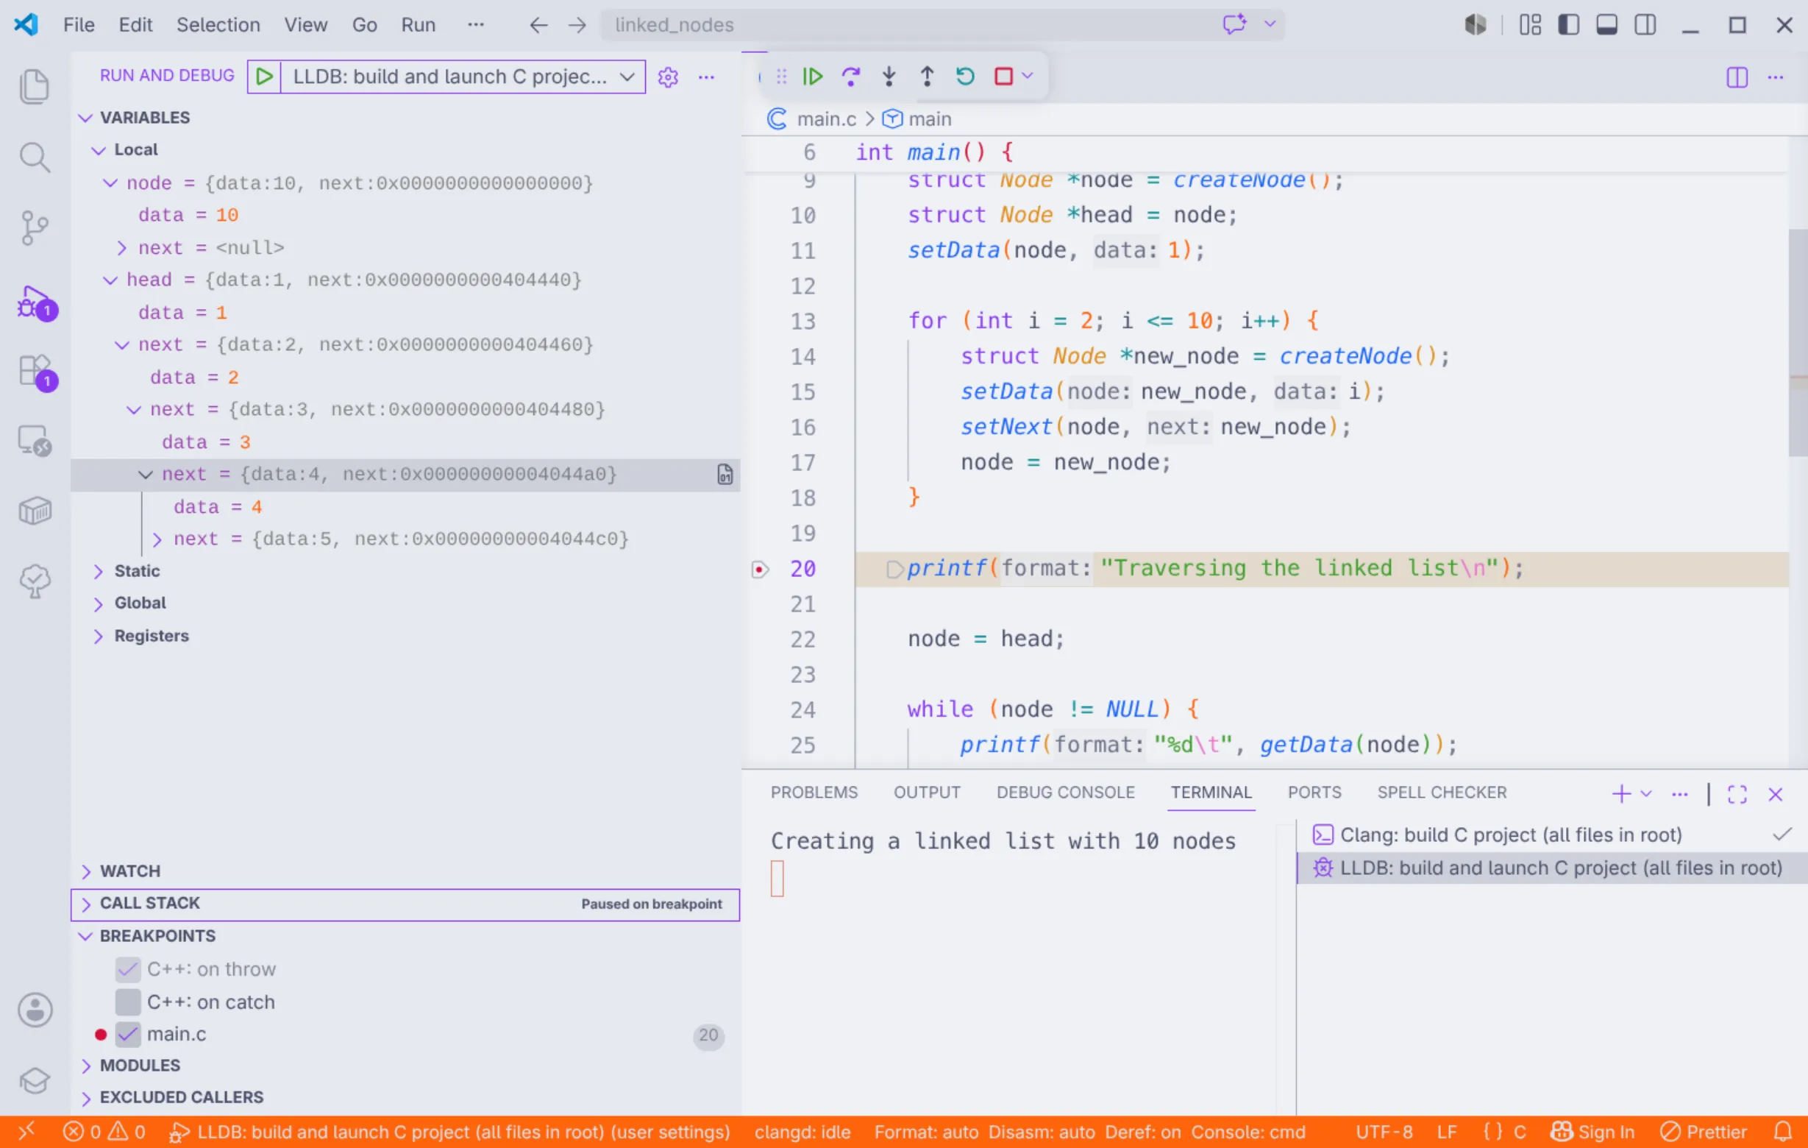Image resolution: width=1808 pixels, height=1148 pixels.
Task: Open dropdown beside debug Stop button
Action: 1028,76
